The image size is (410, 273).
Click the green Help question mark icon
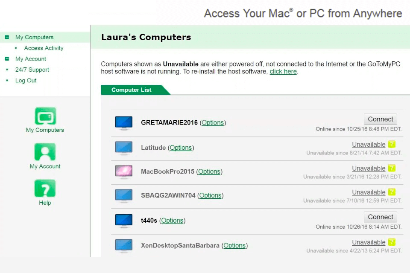[x=45, y=188]
